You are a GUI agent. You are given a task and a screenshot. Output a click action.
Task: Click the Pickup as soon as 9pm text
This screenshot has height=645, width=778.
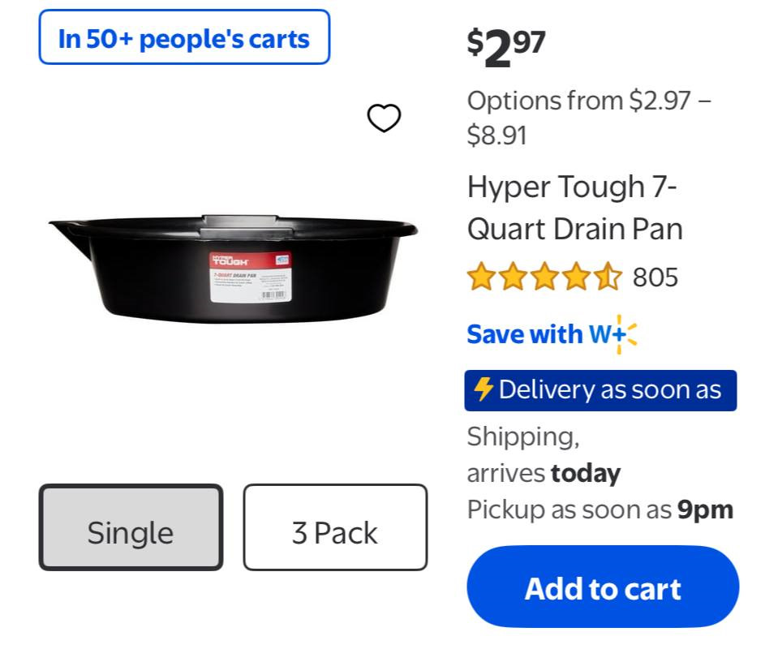(x=600, y=510)
